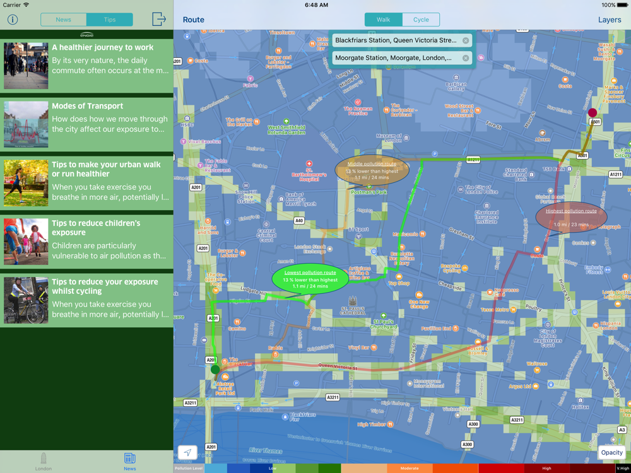
Task: Tap St Paul's Cathedral map icon
Action: [x=353, y=301]
